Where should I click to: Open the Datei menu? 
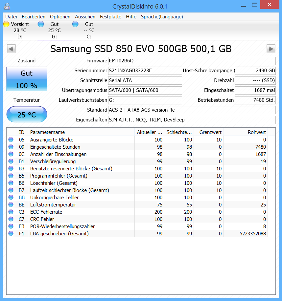(11, 17)
